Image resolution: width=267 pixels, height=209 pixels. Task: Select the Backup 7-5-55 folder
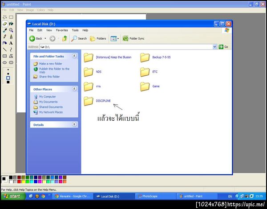(155, 57)
